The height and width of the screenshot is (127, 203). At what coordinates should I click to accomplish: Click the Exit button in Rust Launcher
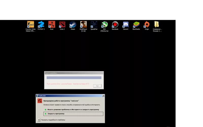click(x=97, y=86)
